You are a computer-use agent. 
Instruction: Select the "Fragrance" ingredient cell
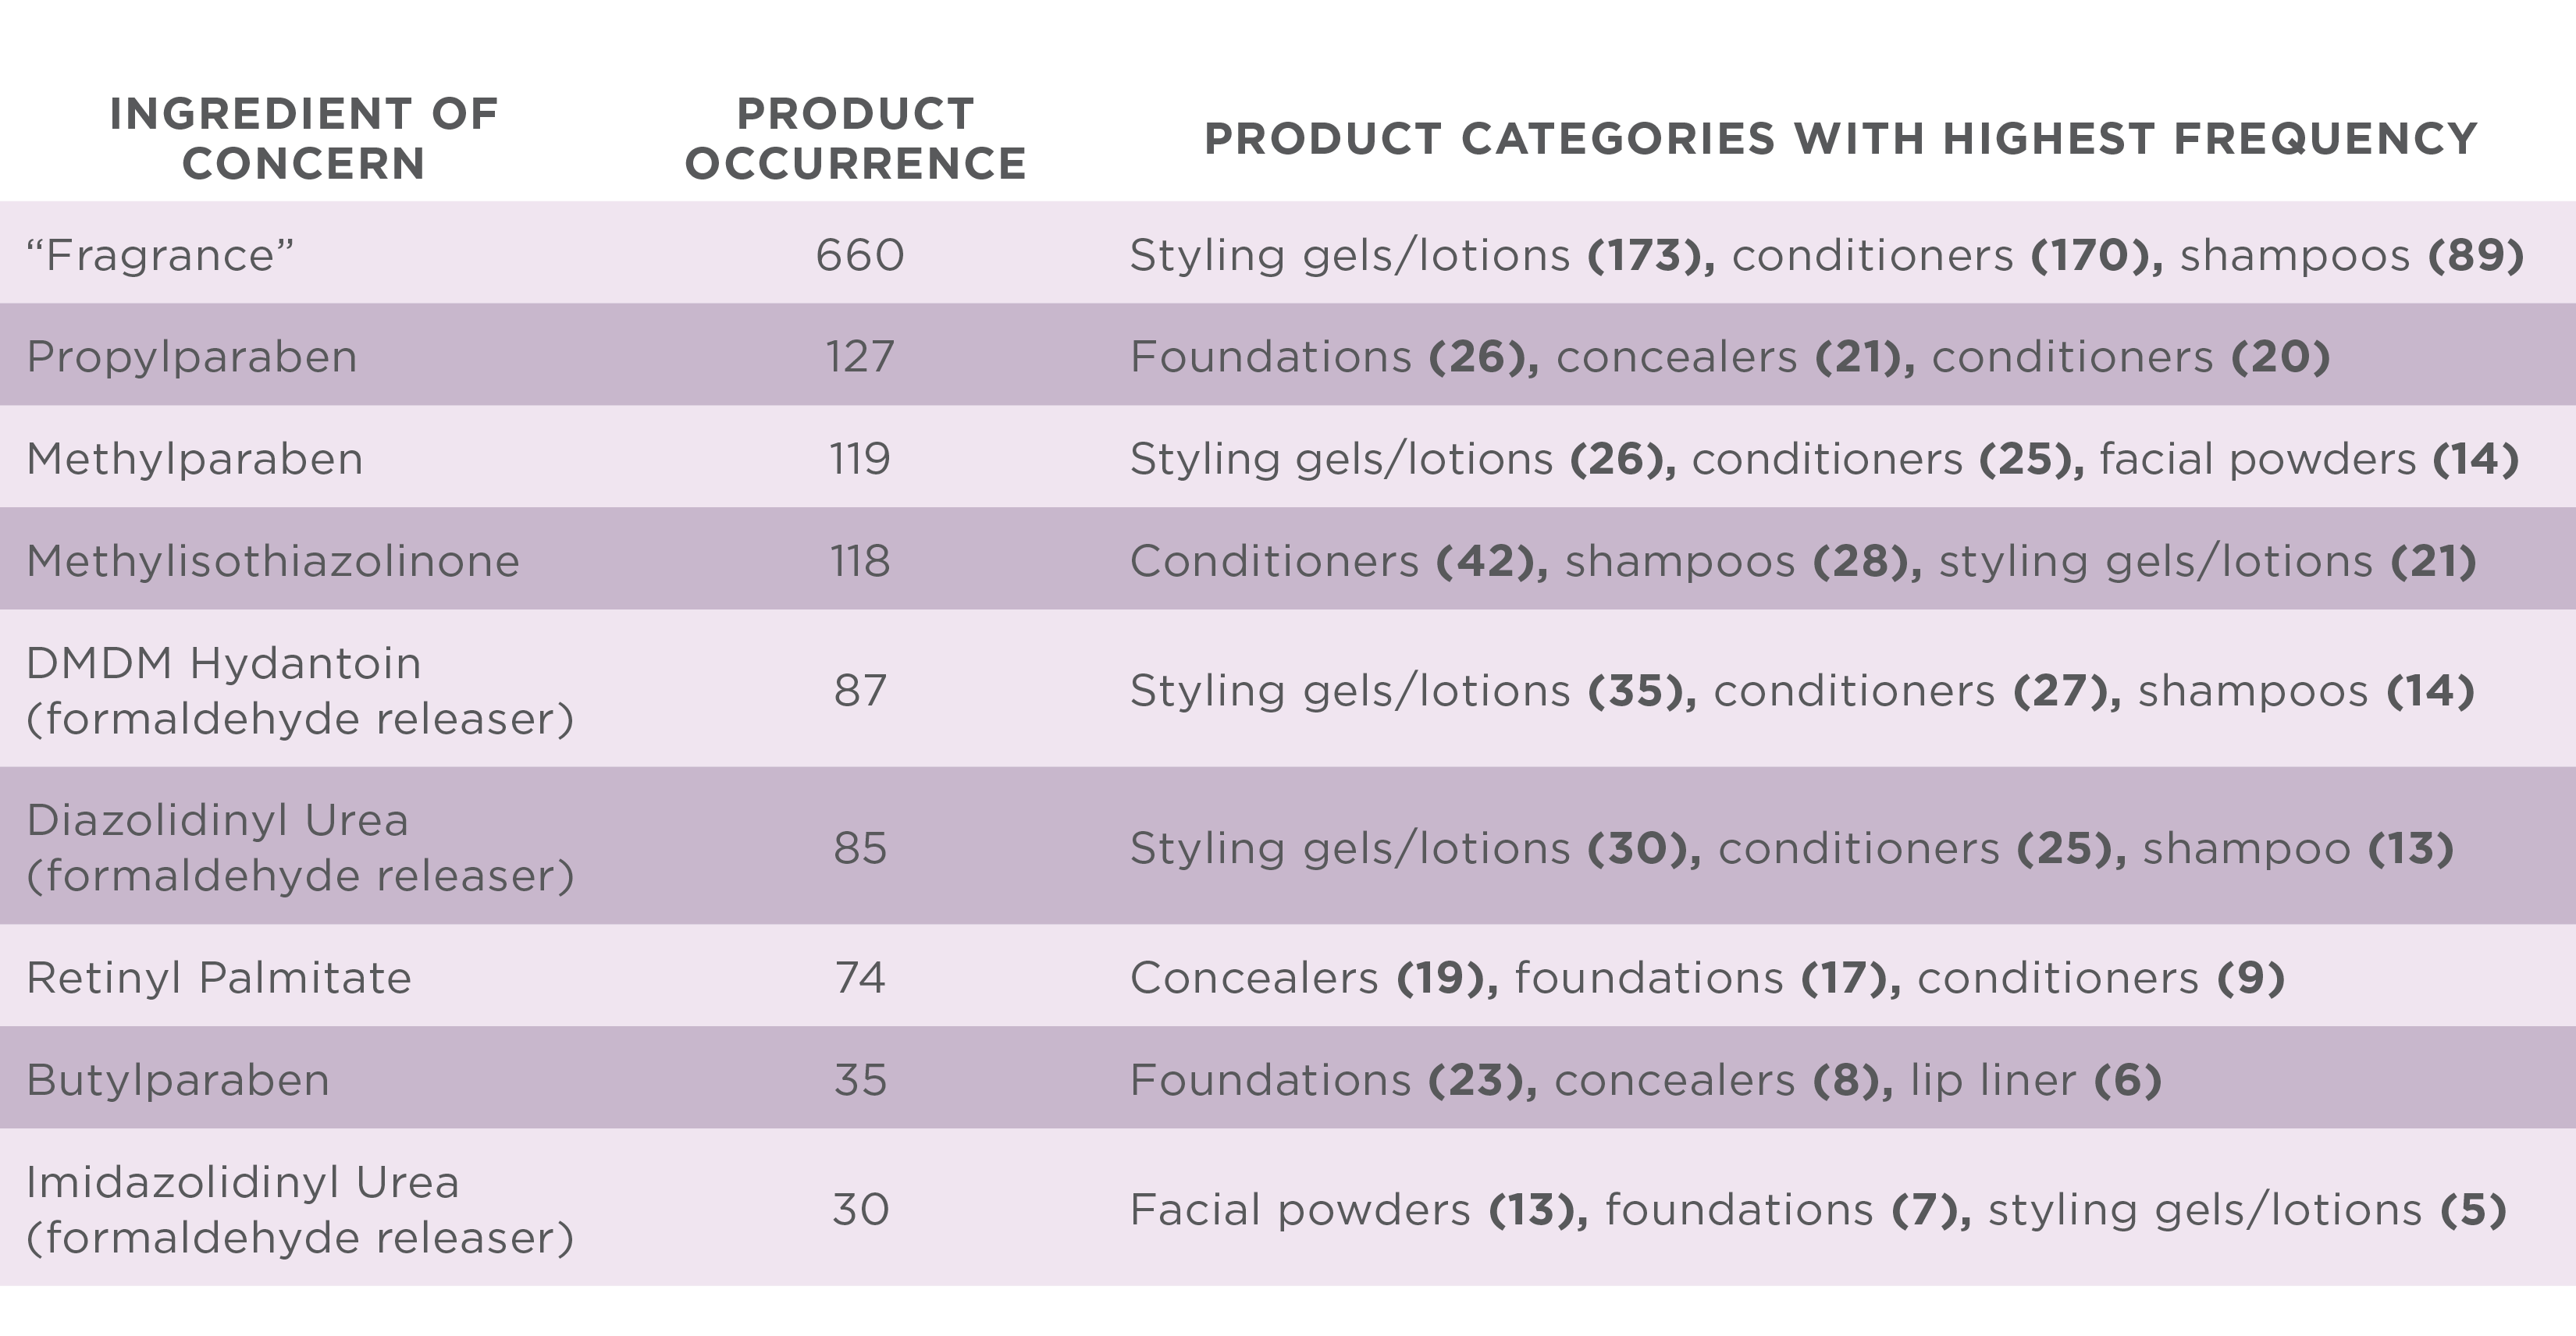coord(160,255)
